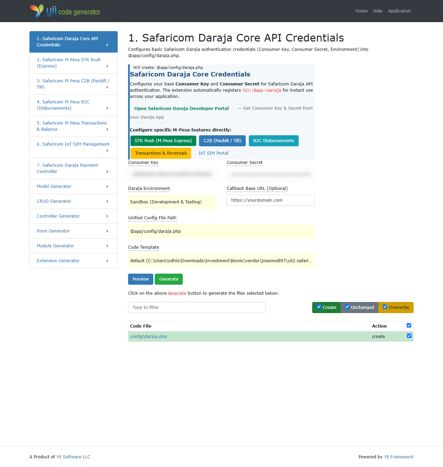Open the Help nav link

(x=378, y=11)
